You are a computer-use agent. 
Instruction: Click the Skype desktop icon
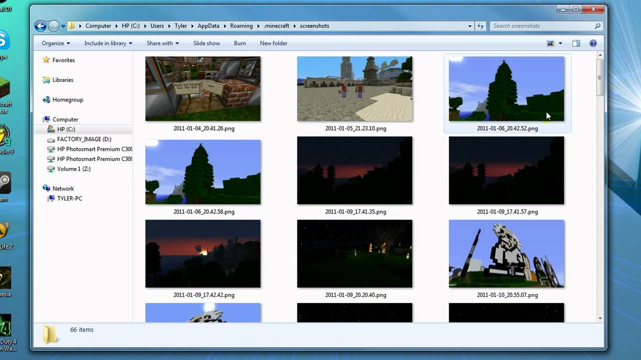coord(4,41)
